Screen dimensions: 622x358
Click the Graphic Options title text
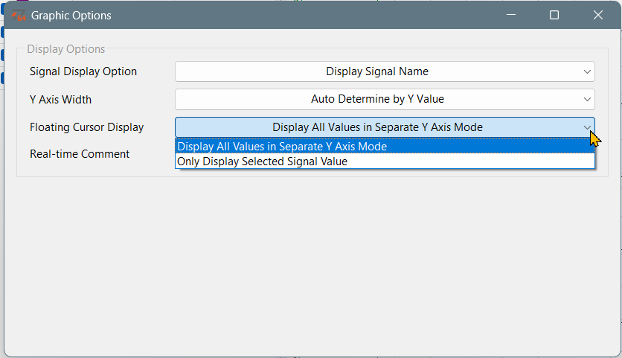71,16
